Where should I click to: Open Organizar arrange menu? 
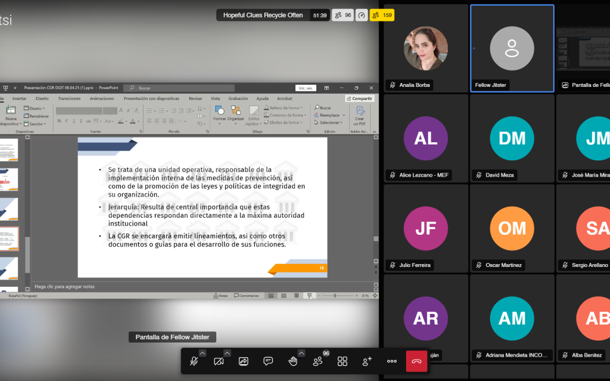point(236,115)
